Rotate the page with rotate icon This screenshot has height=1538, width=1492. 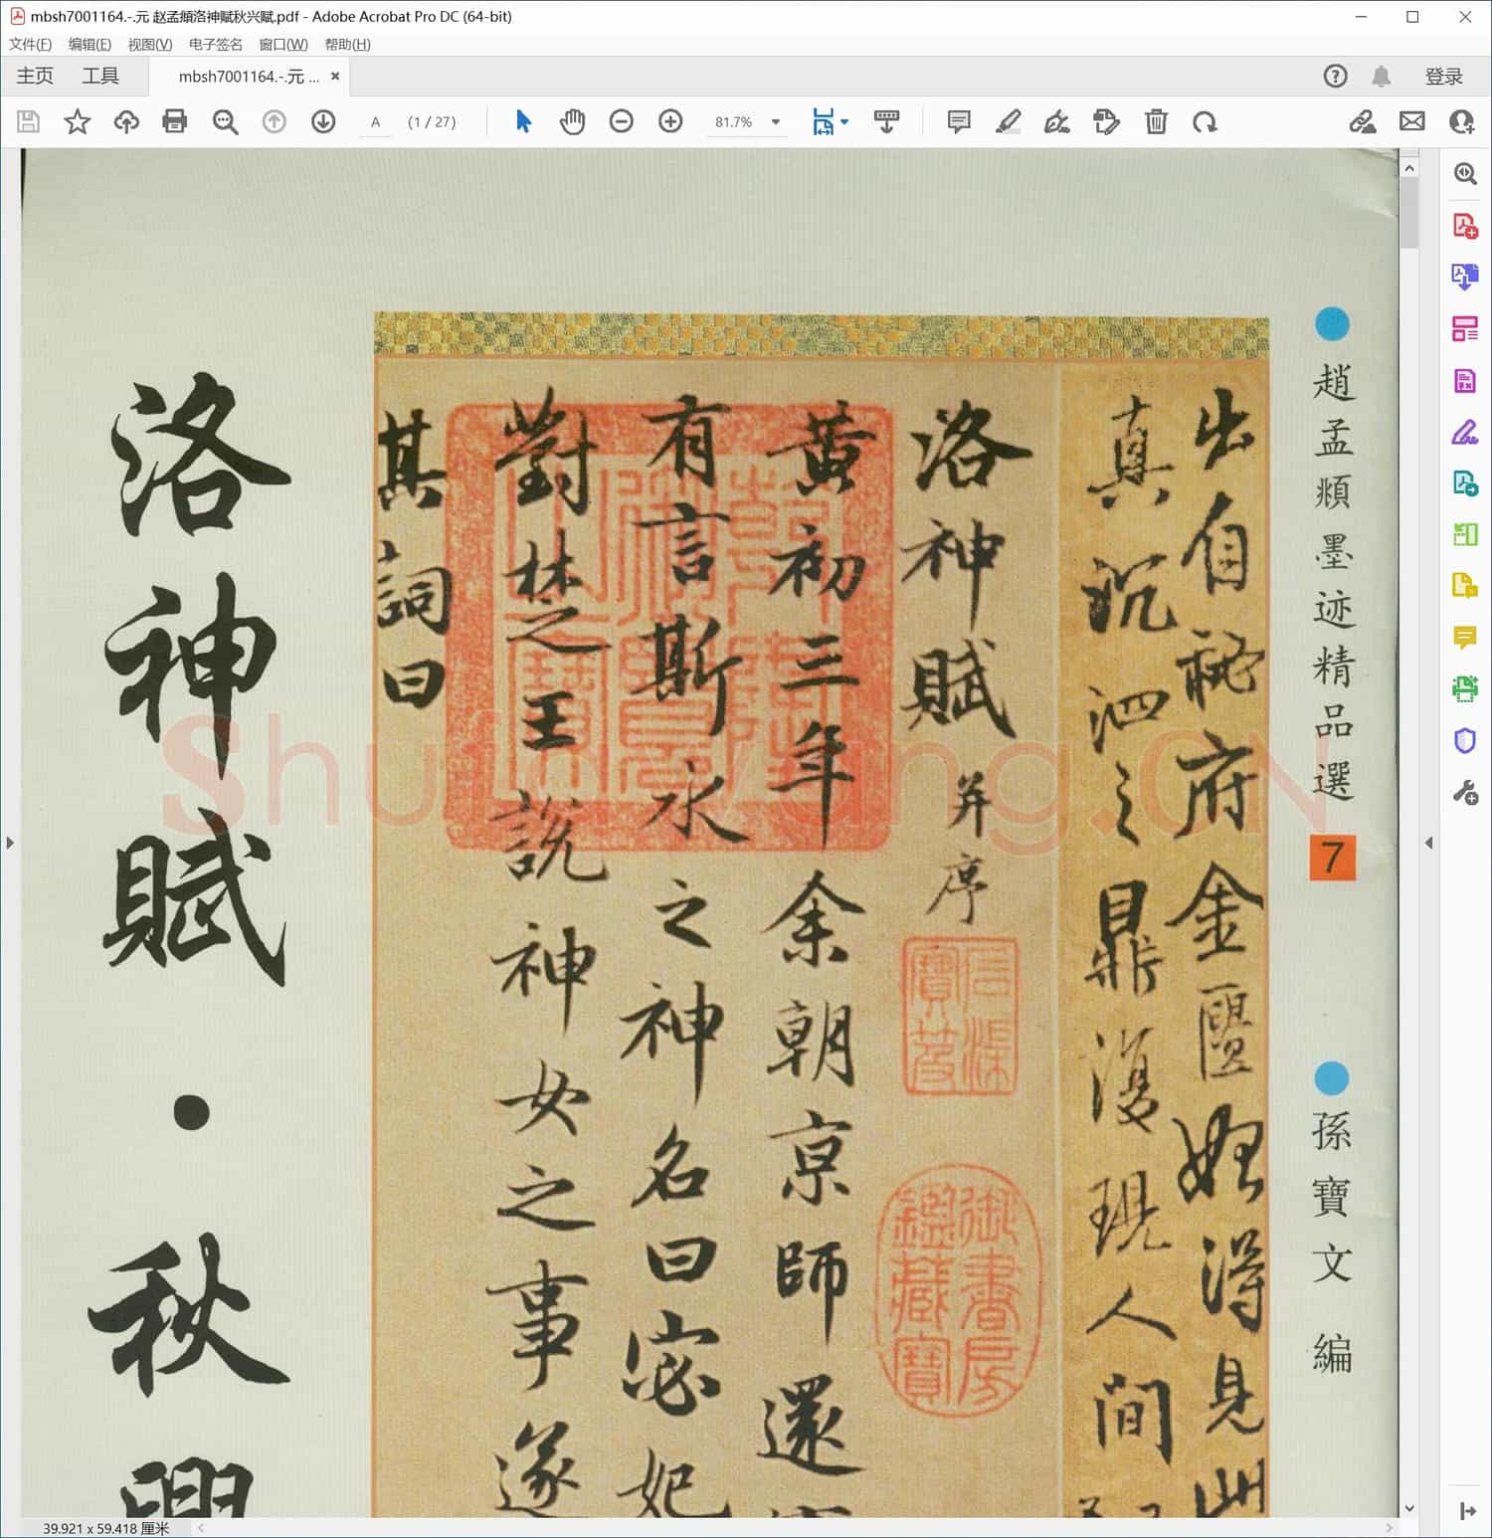click(x=1205, y=121)
